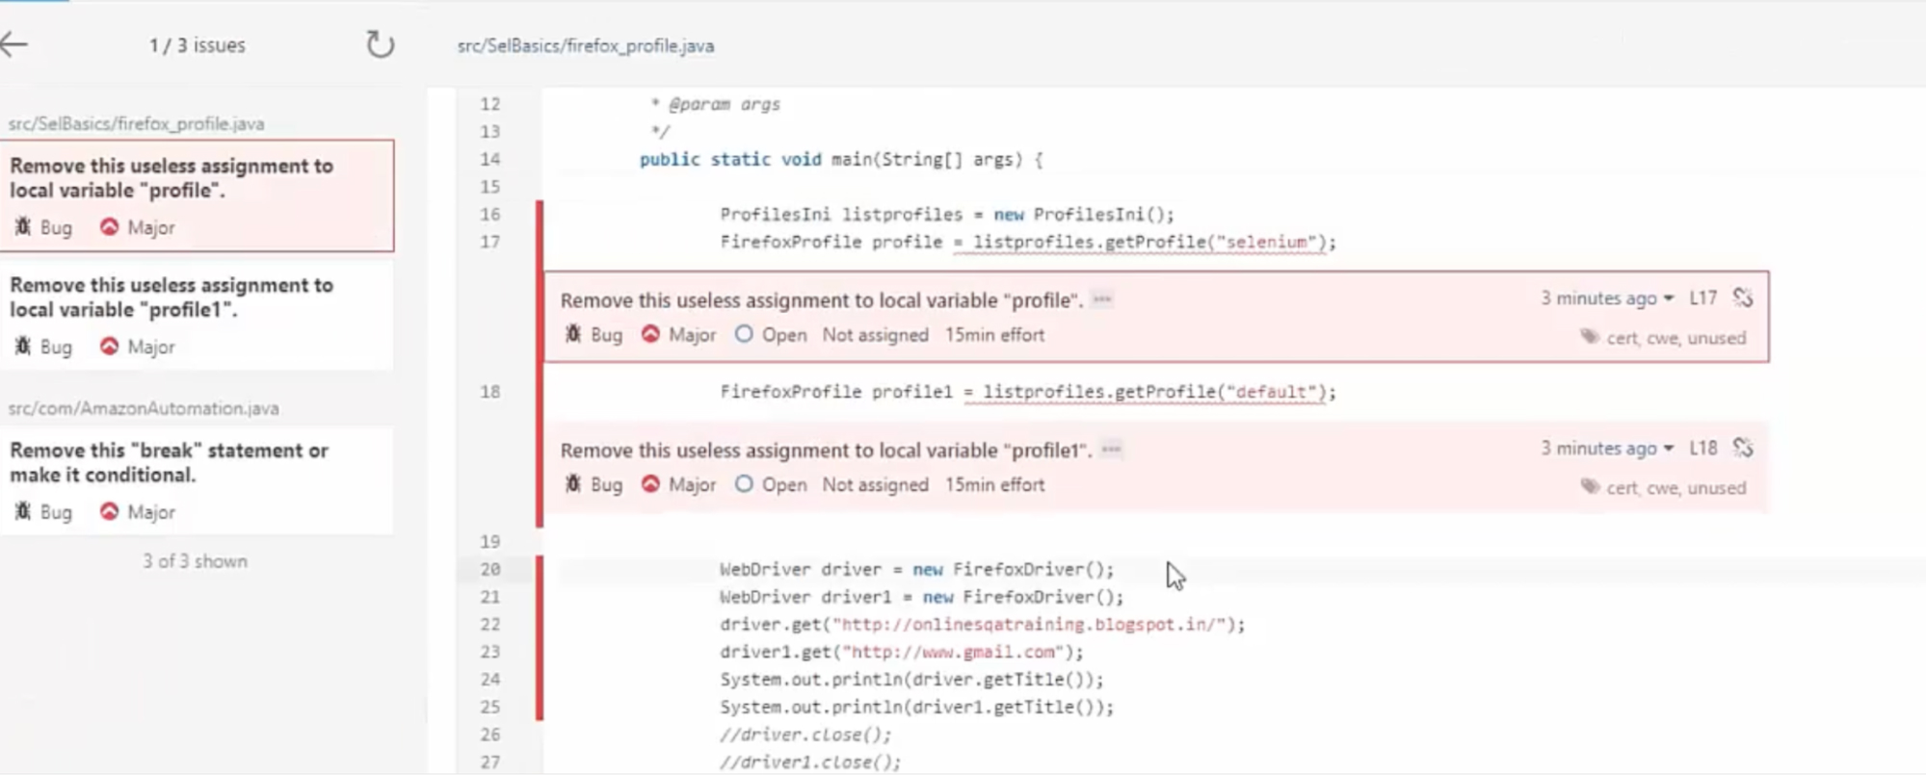
Task: Click sidebar heading "src/com/AmazonAutomation.java"
Action: 144,408
